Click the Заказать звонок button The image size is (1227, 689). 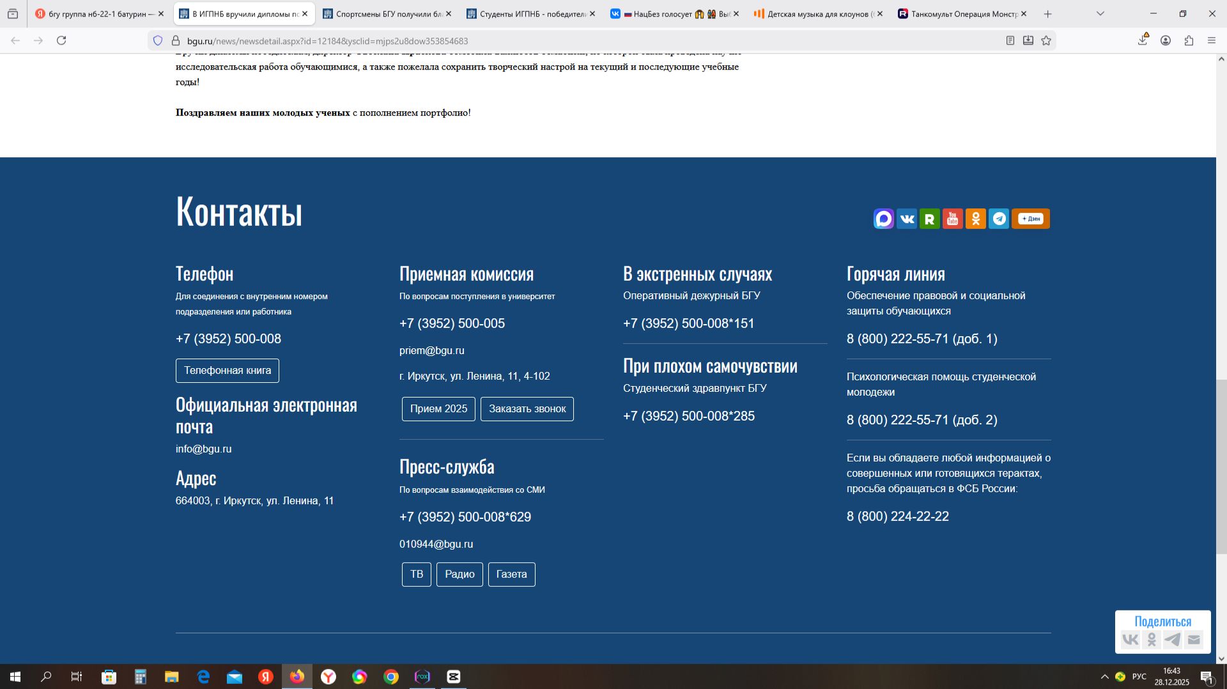click(x=527, y=409)
